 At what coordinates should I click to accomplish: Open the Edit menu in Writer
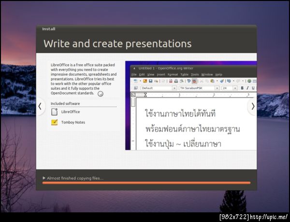point(142,75)
